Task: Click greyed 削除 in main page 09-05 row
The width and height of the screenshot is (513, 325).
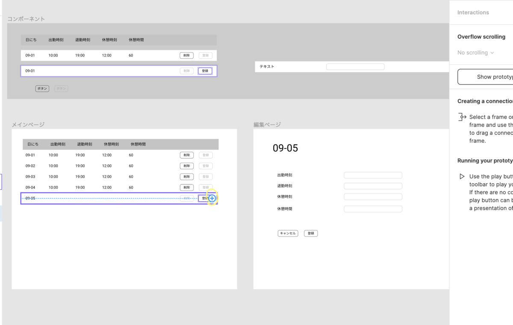Action: coord(186,198)
